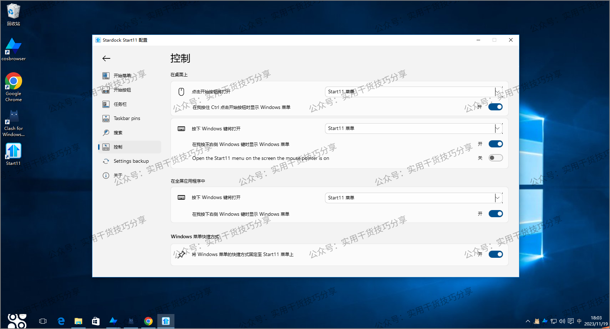Turn off pinning Windows menu shortcut to Start11
This screenshot has height=329, width=610.
click(496, 254)
